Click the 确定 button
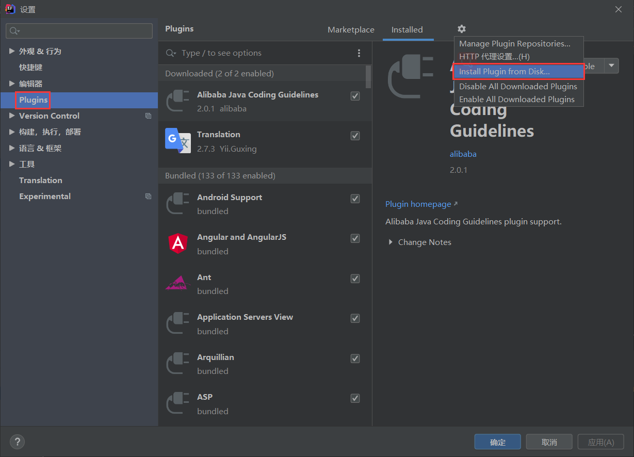Screen dimensions: 634x457 (x=498, y=442)
